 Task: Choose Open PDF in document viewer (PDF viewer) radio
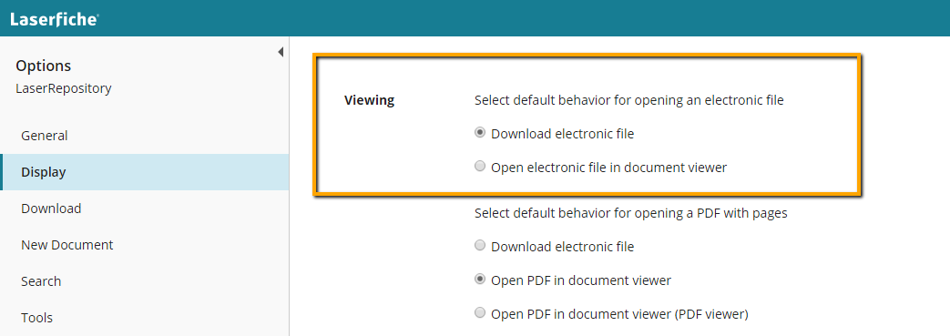click(480, 312)
